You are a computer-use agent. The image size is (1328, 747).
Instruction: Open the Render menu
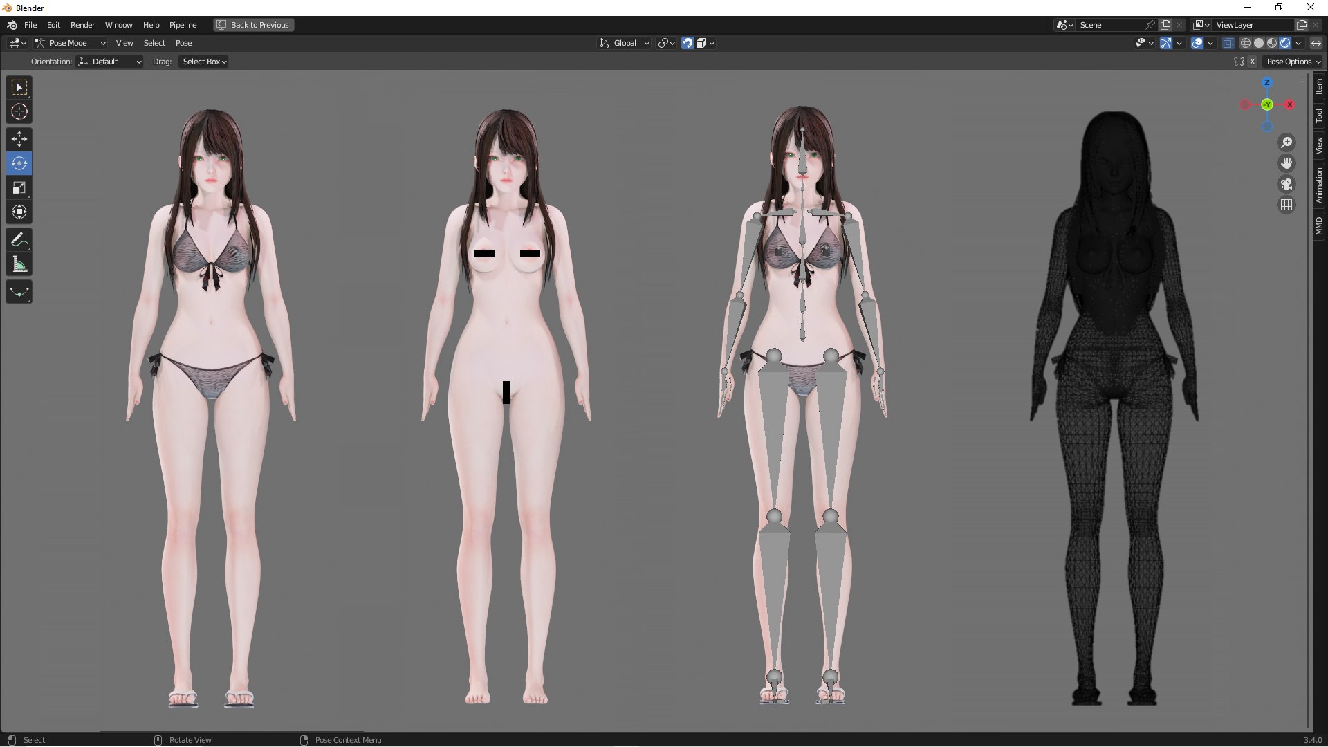pos(82,25)
